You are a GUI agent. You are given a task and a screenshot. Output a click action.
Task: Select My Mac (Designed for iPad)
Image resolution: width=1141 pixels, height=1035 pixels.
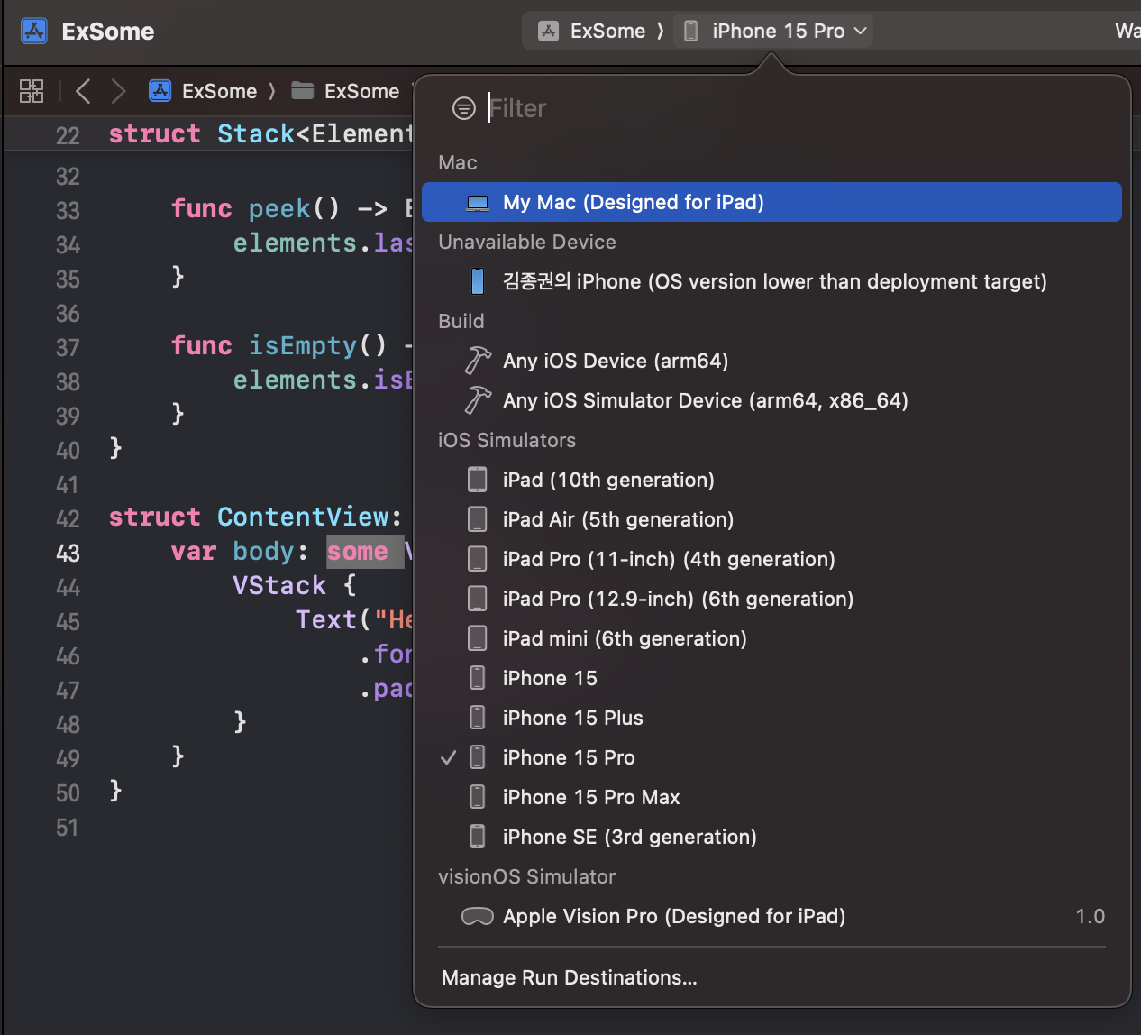pyautogui.click(x=771, y=202)
